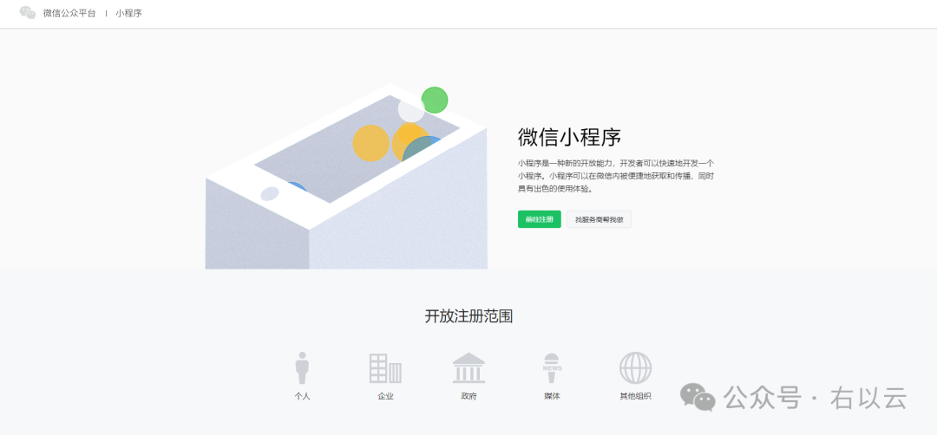Click the 政府 label text
The height and width of the screenshot is (435, 937).
click(x=468, y=396)
